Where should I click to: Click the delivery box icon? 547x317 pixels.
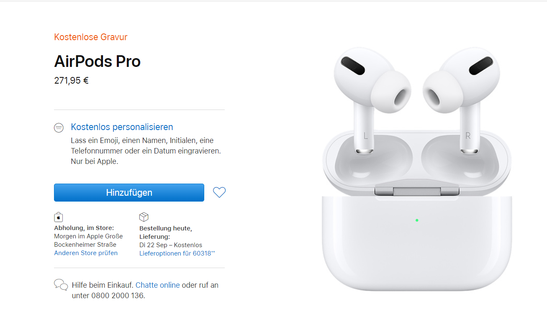click(x=144, y=217)
